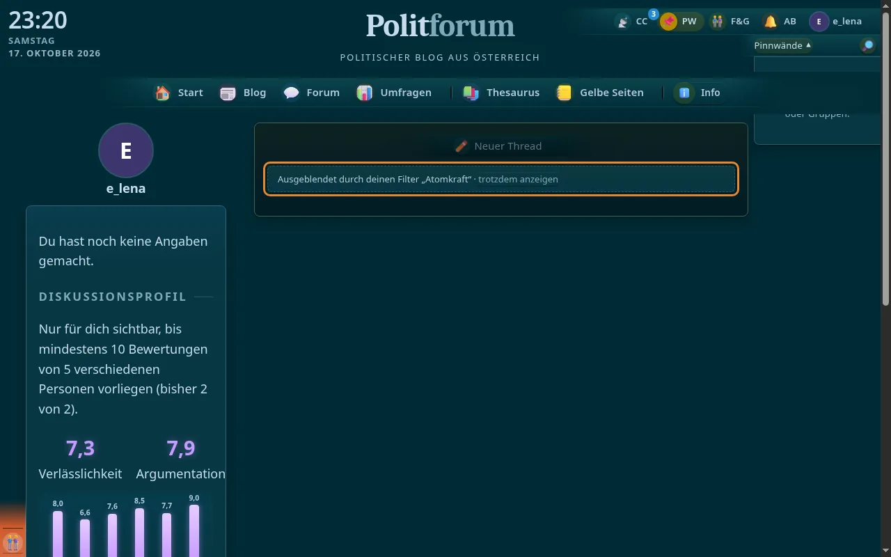Click the house icon next to Start
The width and height of the screenshot is (891, 557).
pos(163,93)
